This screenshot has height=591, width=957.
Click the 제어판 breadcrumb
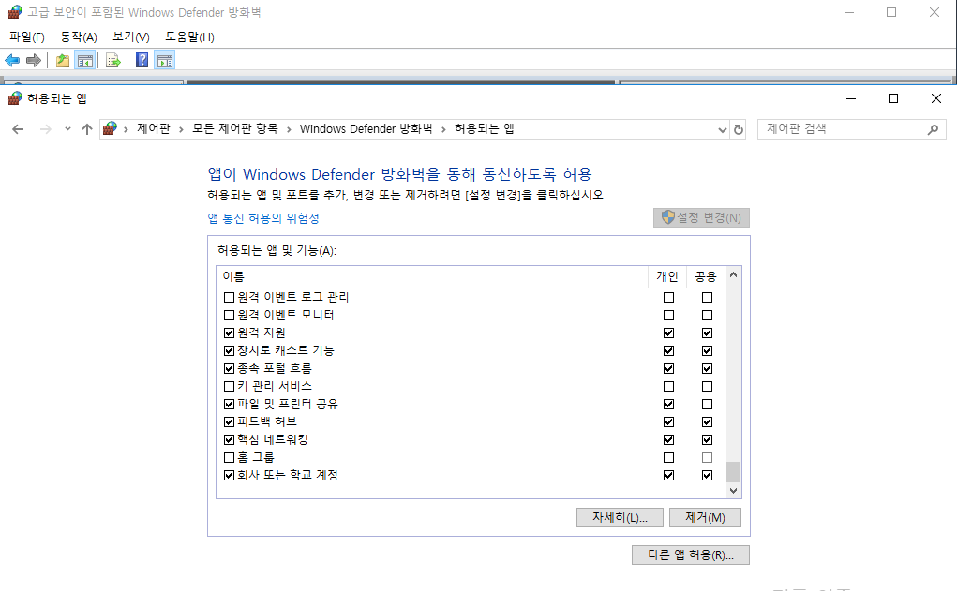coord(153,128)
